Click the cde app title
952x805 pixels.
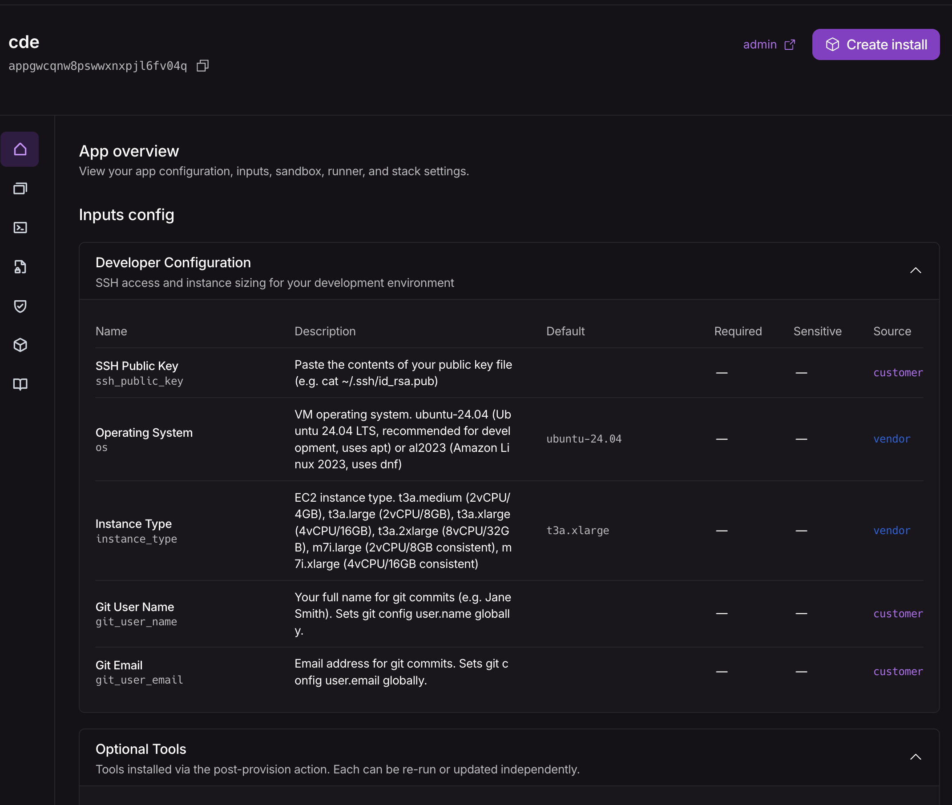[x=24, y=42]
